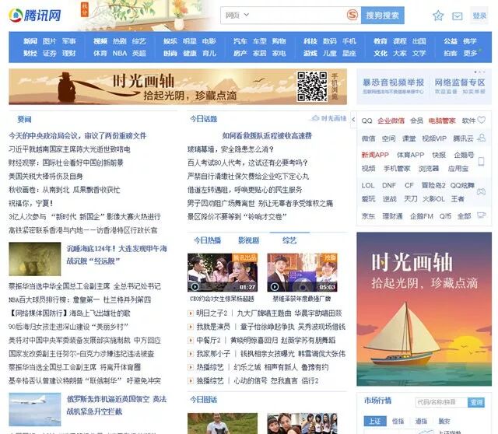Click the 网络监督专区 link
This screenshot has width=498, height=434.
(x=460, y=82)
